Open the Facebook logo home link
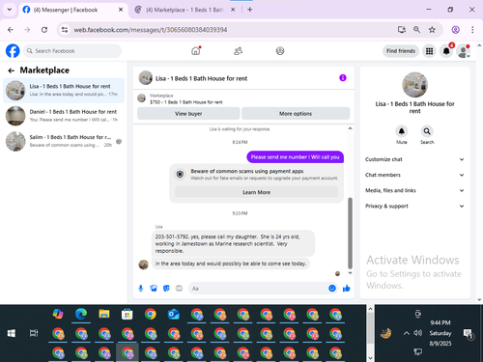Screen dimensions: 483x362 pos(13,51)
